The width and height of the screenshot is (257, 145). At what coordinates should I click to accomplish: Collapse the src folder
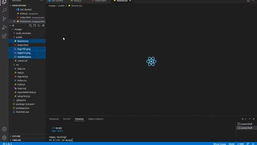tap(17, 65)
